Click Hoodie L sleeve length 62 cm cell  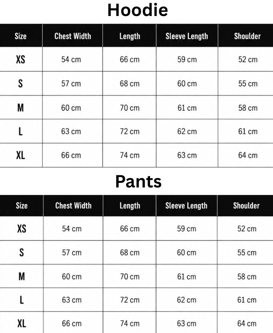pyautogui.click(x=187, y=131)
